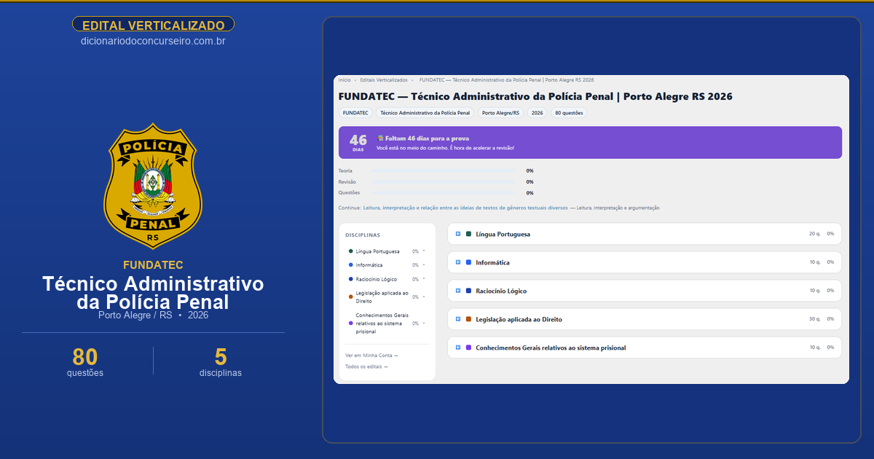Click the blue dot beside sidebar Informática
Viewport: 874px width, 459px height.
[x=350, y=265]
